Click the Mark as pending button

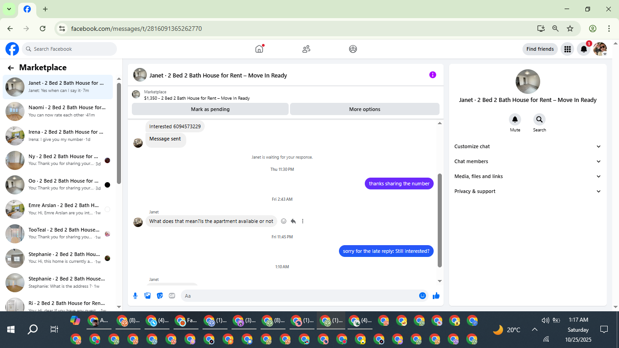pos(210,109)
